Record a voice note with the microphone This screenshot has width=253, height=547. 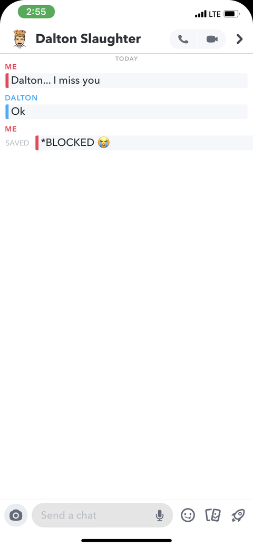click(160, 515)
